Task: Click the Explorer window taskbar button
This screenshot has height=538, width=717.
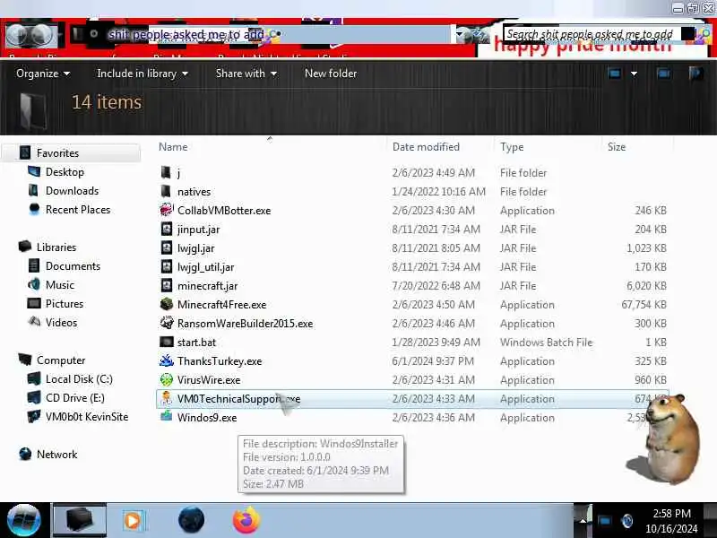Action: tap(80, 520)
